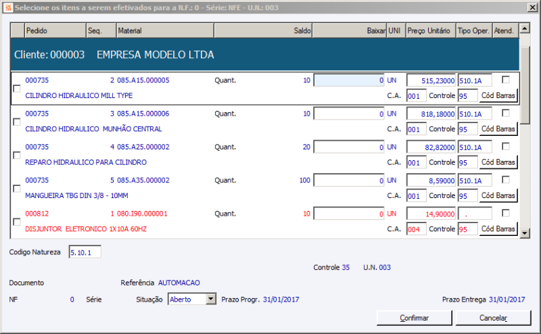541x334 pixels.
Task: Click the Tipo Oper. column header
Action: [474, 30]
